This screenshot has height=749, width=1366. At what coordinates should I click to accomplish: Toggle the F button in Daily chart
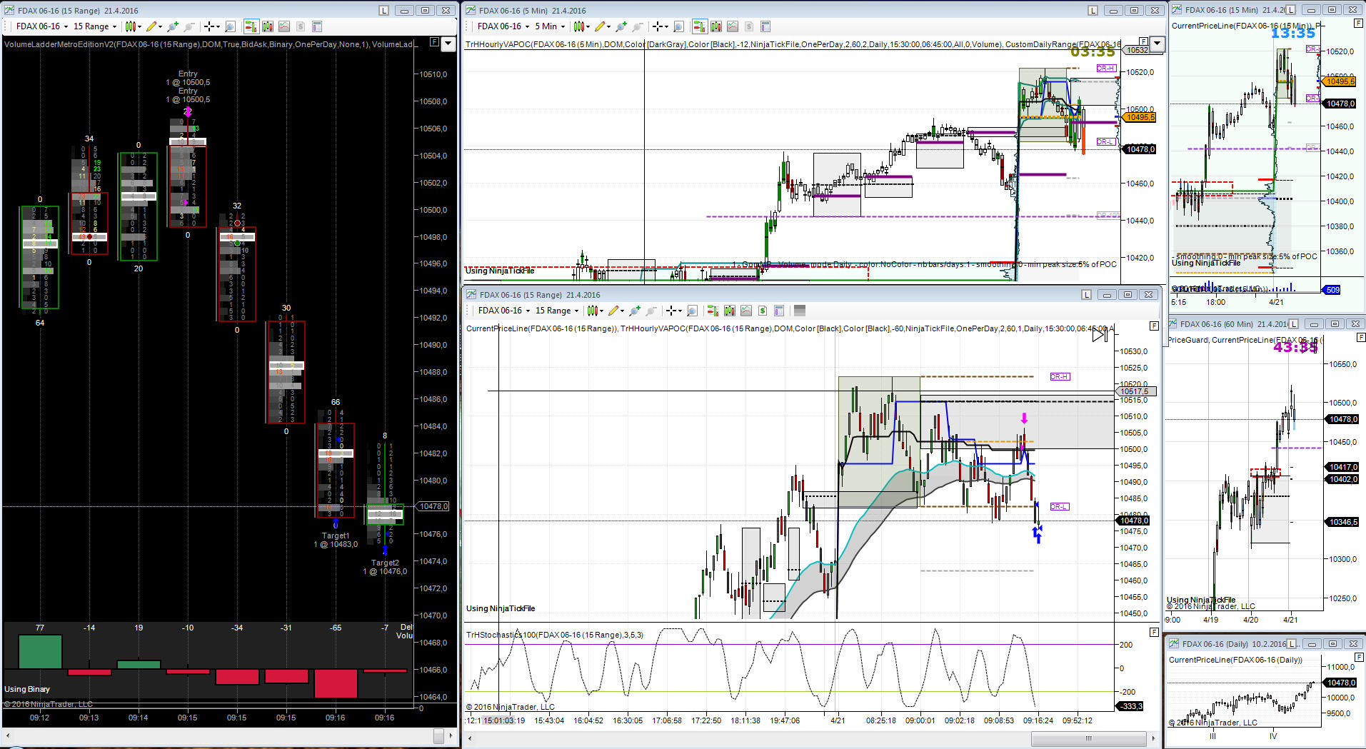(1358, 658)
